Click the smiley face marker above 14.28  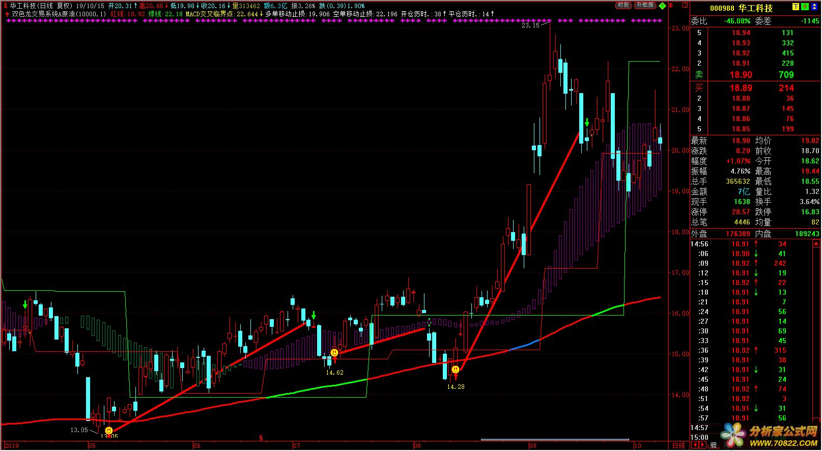[456, 370]
